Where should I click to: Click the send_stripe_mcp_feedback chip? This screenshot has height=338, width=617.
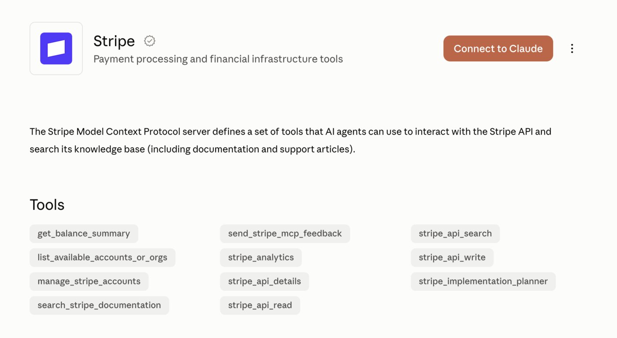(x=285, y=234)
